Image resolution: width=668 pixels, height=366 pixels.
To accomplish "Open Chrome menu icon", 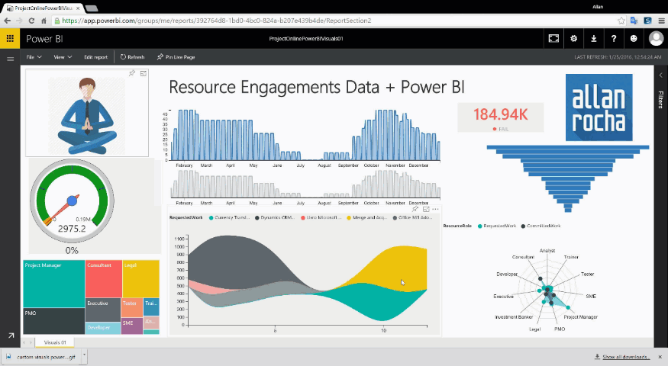I will coord(661,21).
